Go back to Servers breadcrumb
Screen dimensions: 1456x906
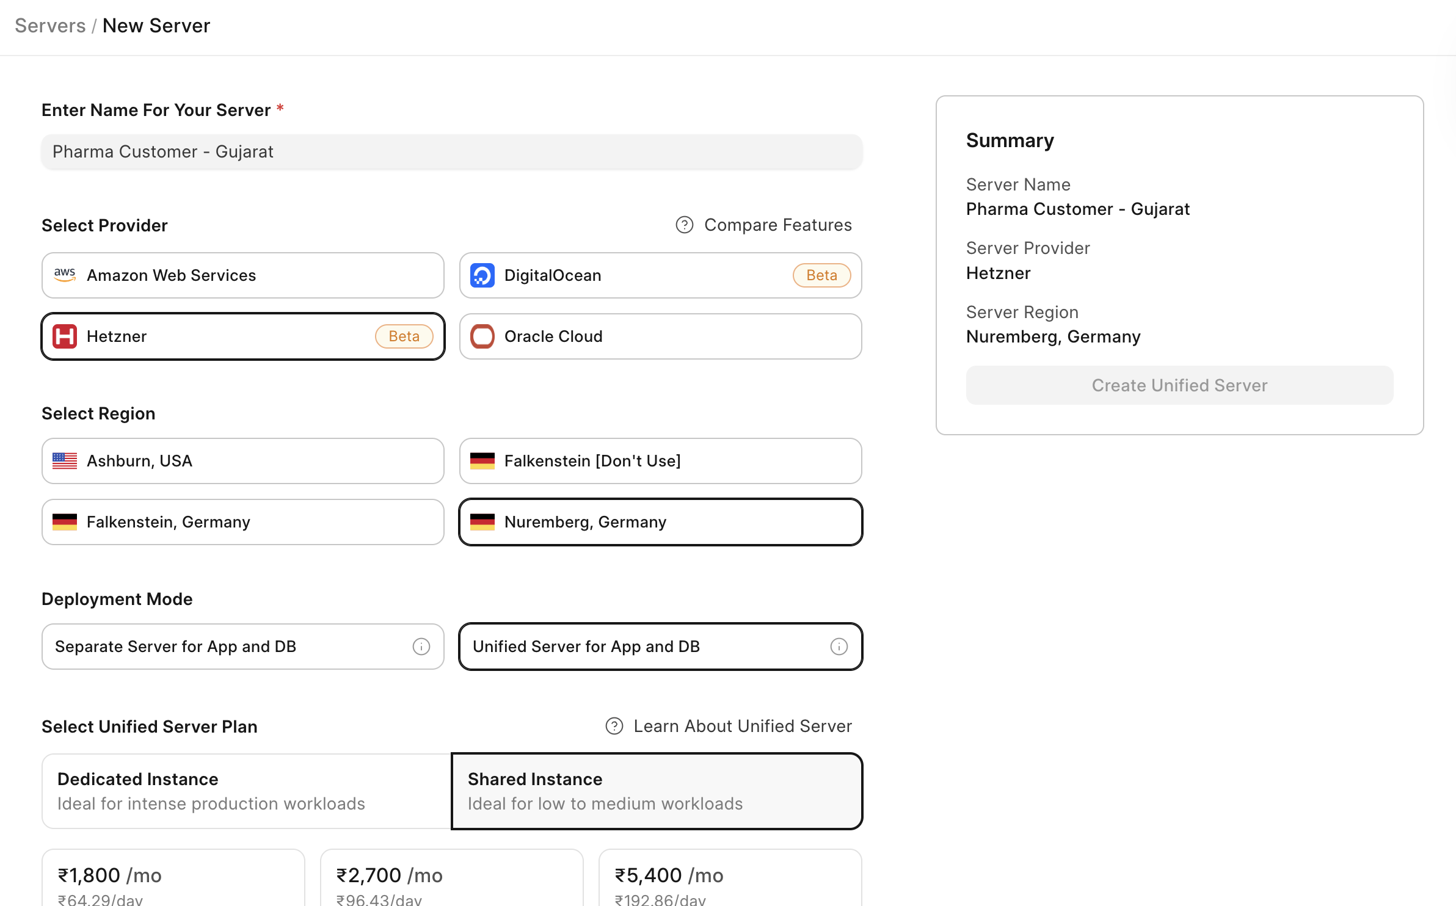coord(50,26)
